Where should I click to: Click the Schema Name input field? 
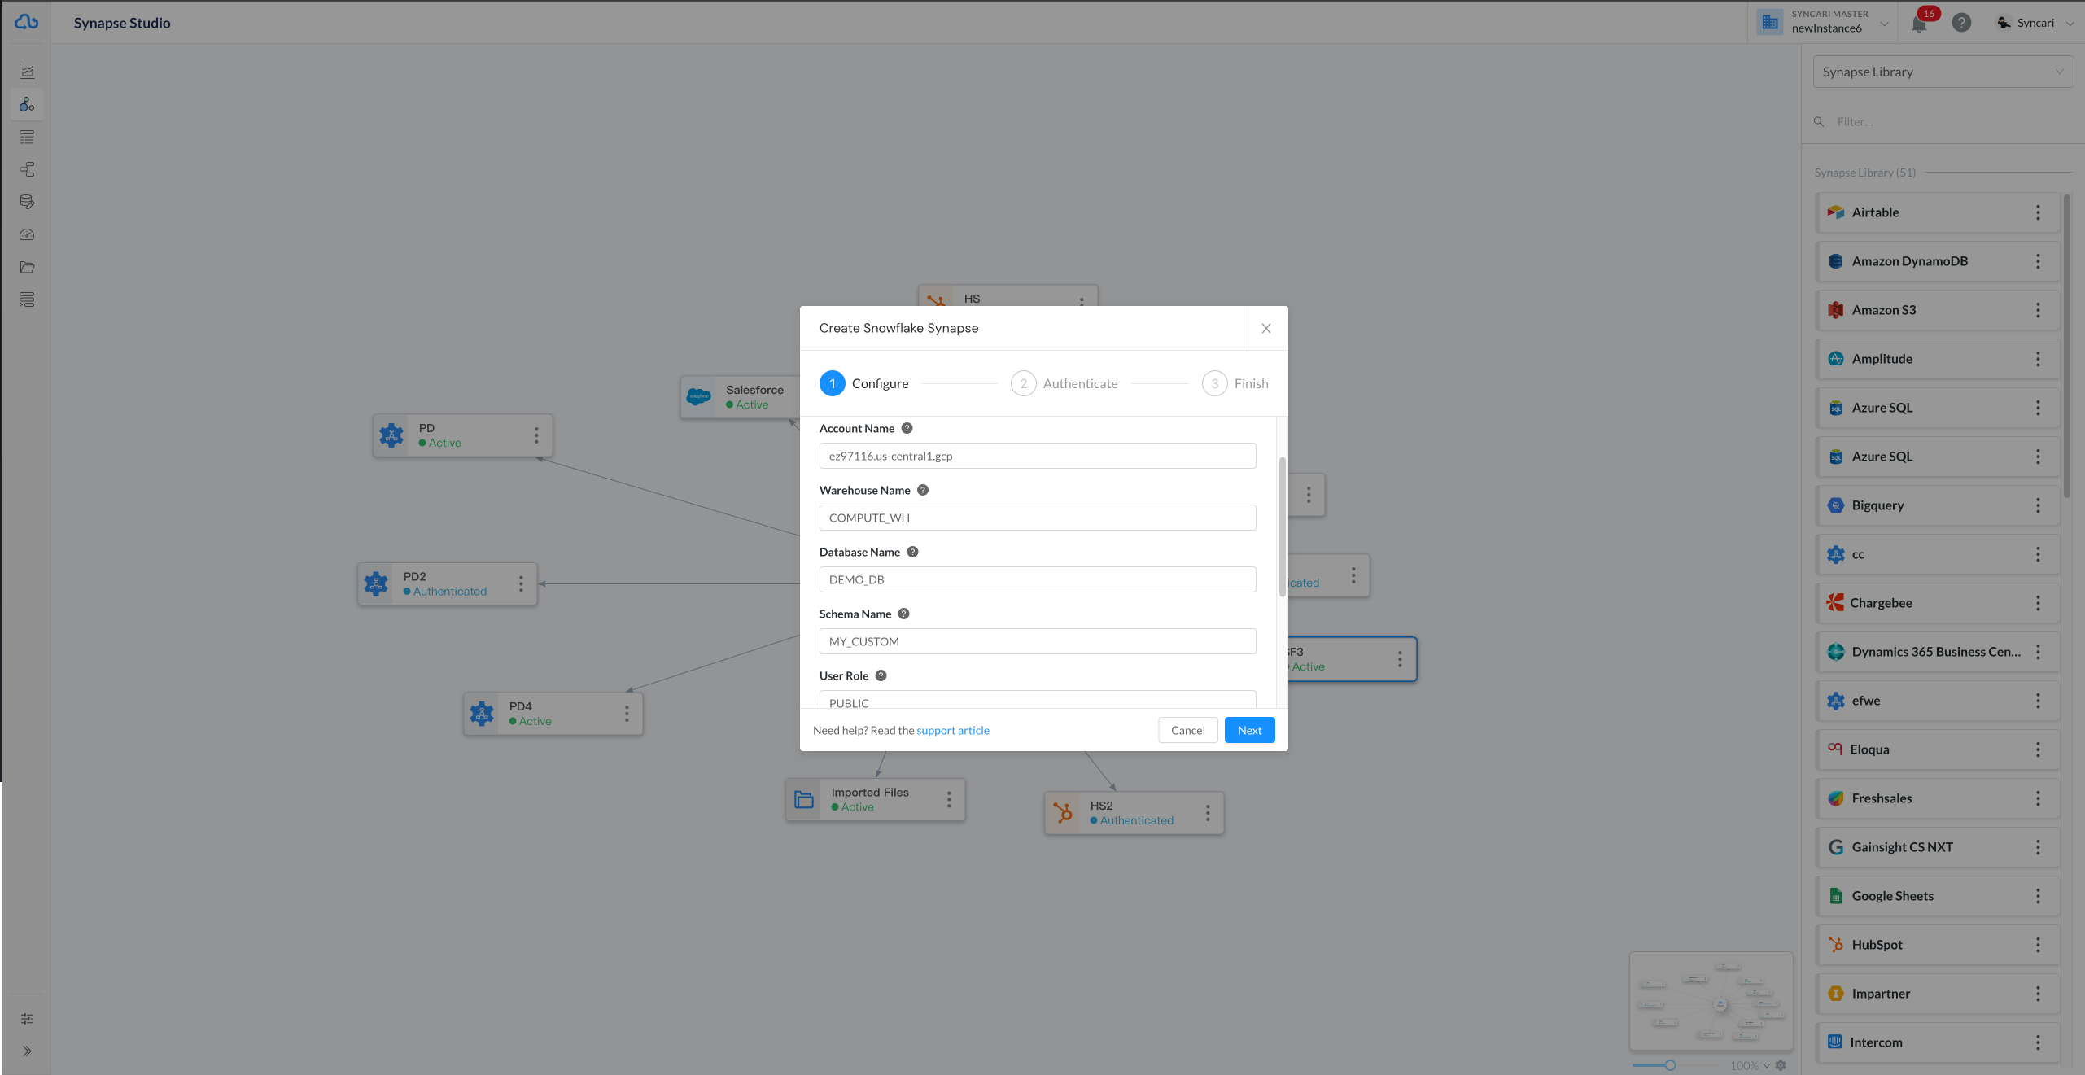click(1038, 641)
